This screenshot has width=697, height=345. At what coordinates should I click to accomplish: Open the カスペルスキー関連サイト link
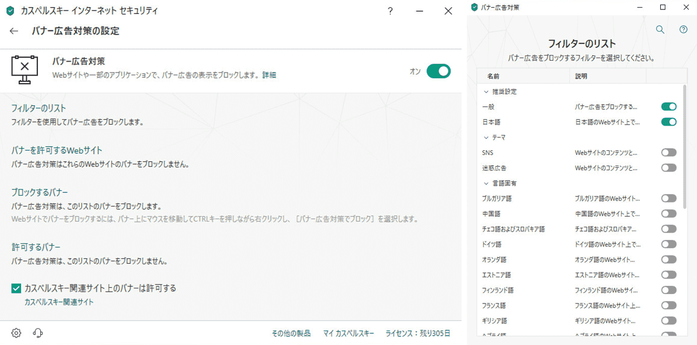pos(59,302)
